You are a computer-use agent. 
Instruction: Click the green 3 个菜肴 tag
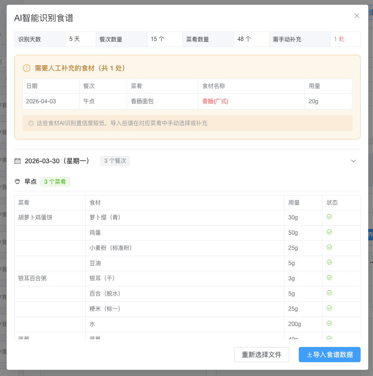click(x=55, y=182)
